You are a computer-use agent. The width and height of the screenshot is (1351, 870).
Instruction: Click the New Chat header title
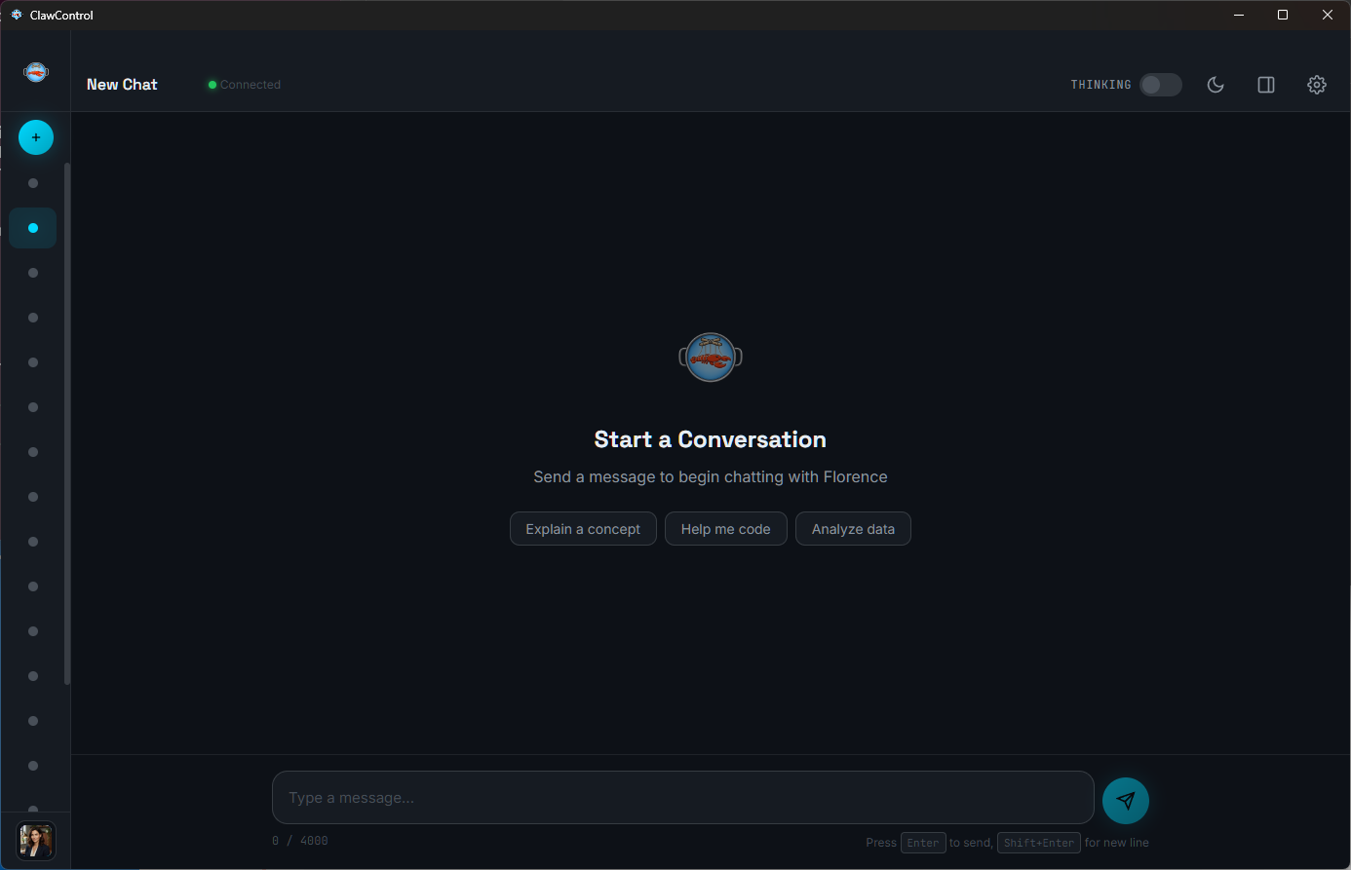pos(122,85)
